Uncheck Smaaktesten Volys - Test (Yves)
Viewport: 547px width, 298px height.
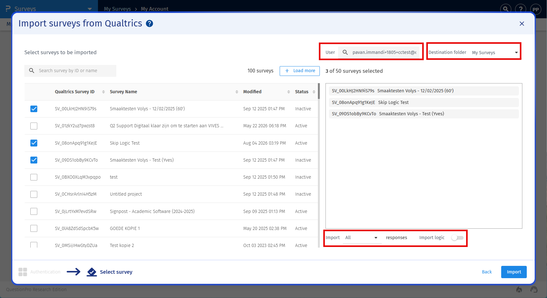tap(34, 160)
